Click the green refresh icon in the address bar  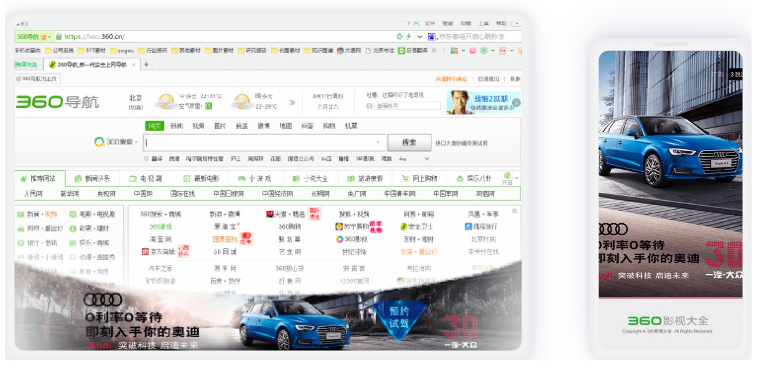tap(400, 37)
